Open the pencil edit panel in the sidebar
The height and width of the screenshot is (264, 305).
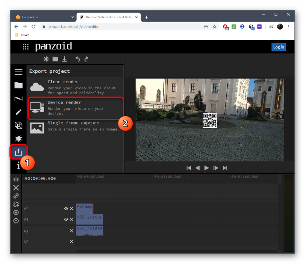[19, 112]
